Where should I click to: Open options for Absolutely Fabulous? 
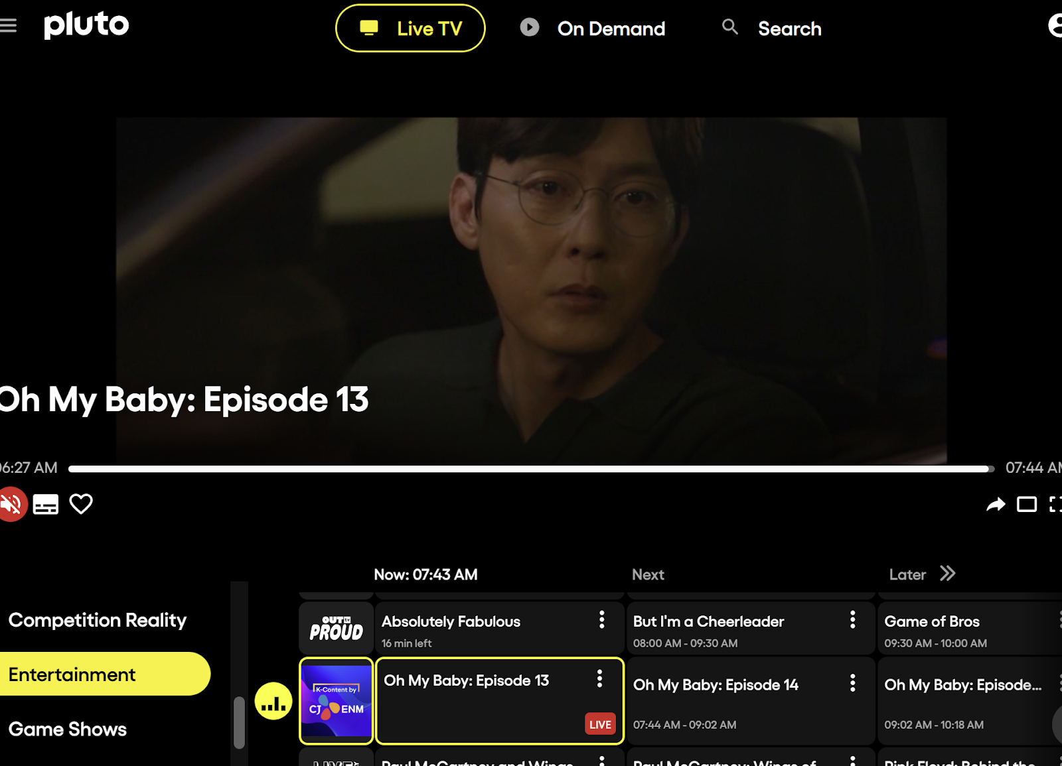point(602,620)
